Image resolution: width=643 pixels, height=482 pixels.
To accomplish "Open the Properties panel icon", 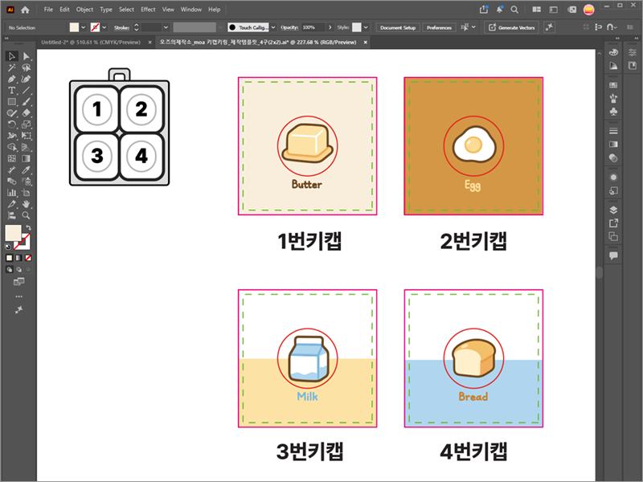I will pos(632,52).
